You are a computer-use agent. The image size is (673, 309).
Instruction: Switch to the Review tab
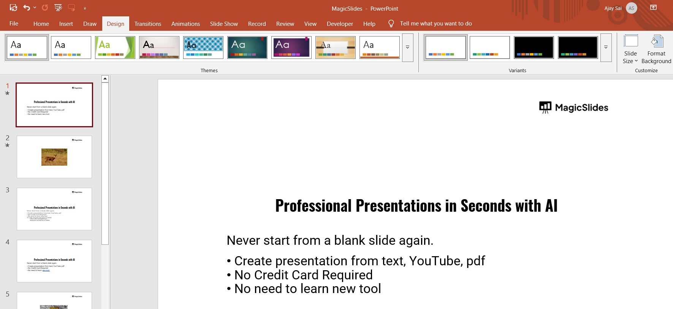tap(285, 24)
